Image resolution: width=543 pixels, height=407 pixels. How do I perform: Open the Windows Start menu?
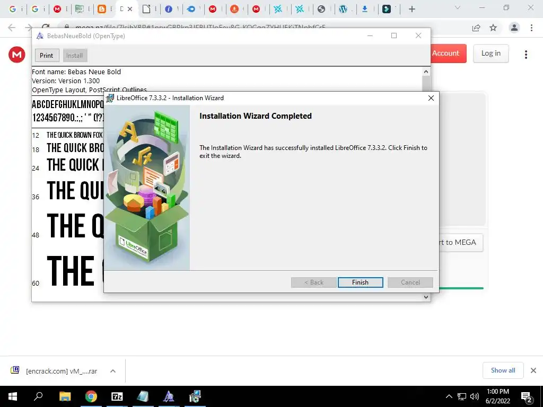pos(13,396)
